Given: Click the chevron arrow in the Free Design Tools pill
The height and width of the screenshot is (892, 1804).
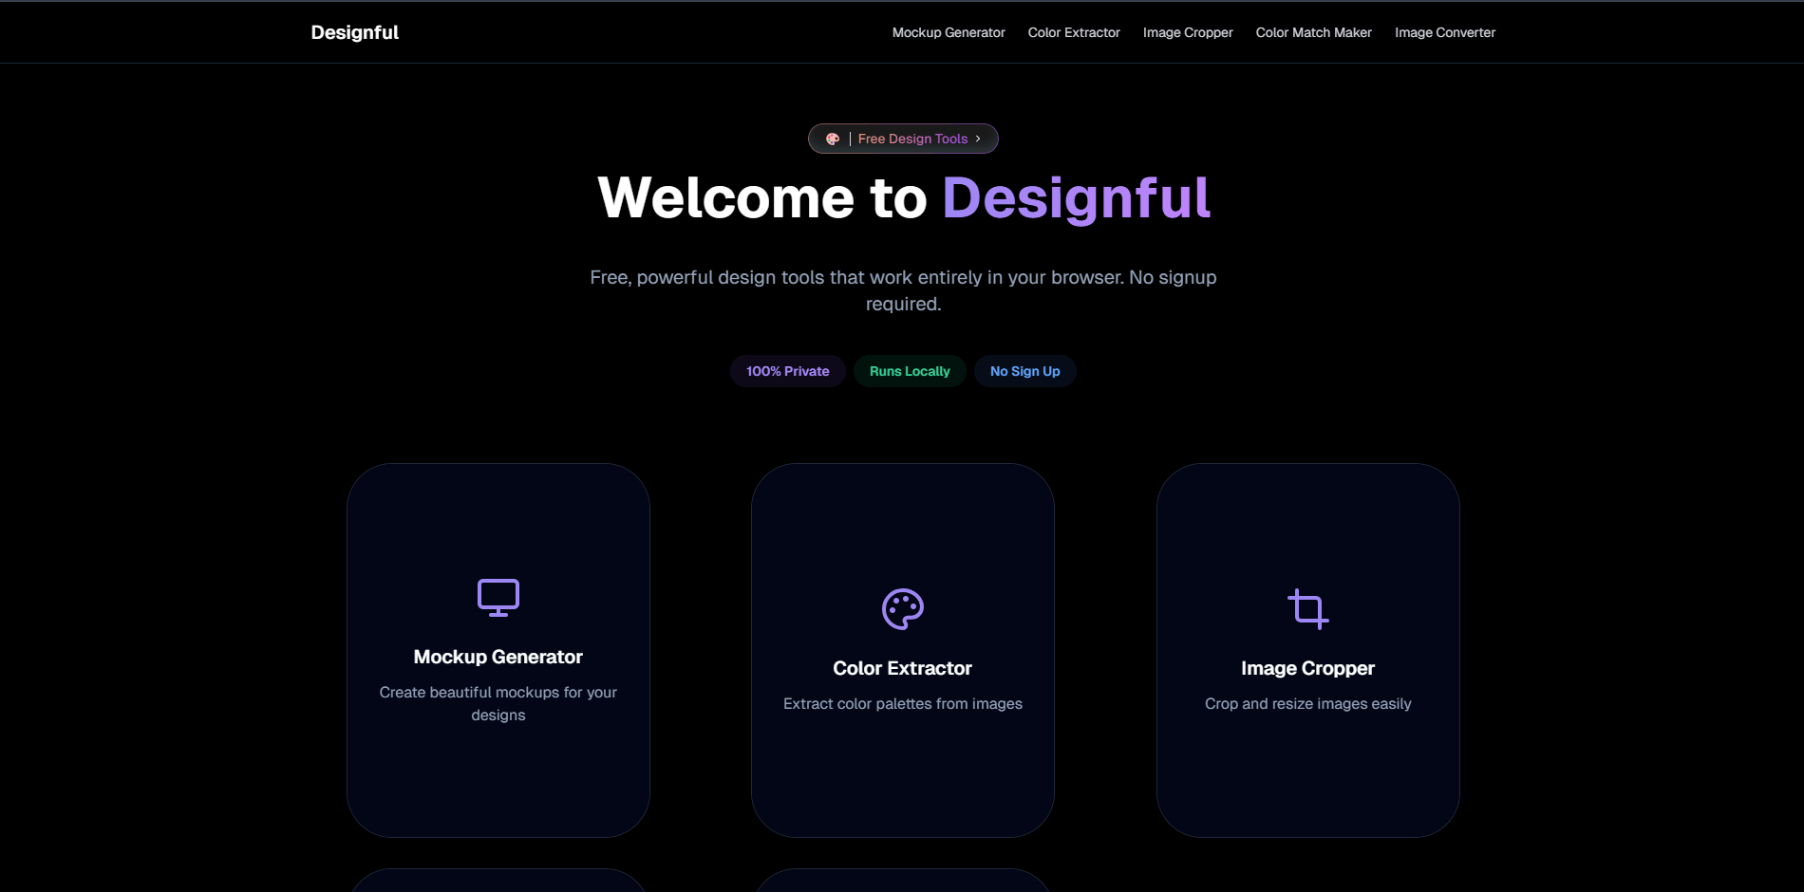Looking at the screenshot, I should pos(978,139).
